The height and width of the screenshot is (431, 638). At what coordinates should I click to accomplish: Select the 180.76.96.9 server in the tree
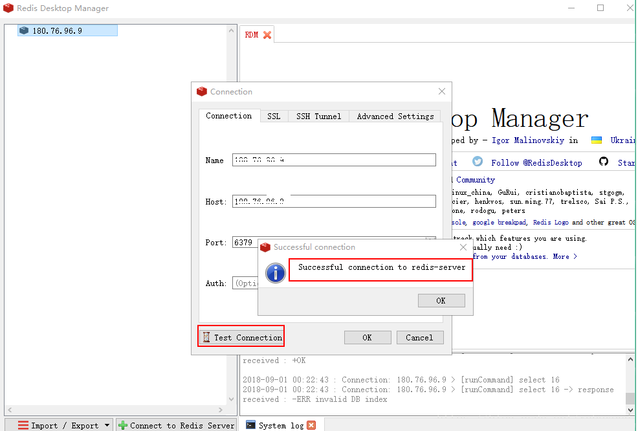pos(67,30)
